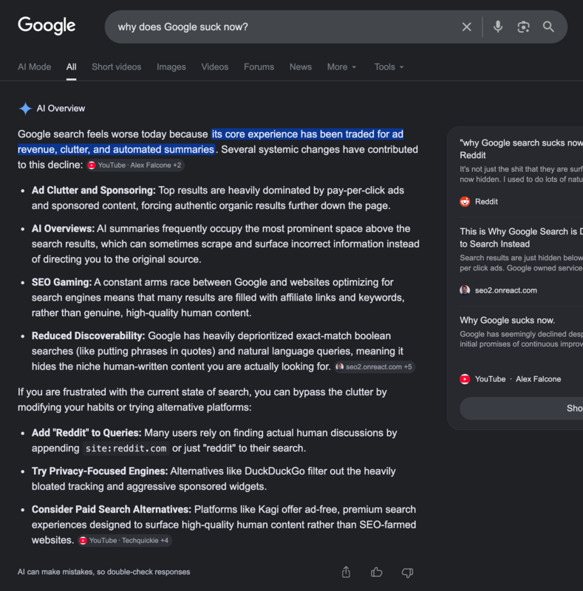Open Reddit source card title
583x591 pixels.
click(x=521, y=149)
